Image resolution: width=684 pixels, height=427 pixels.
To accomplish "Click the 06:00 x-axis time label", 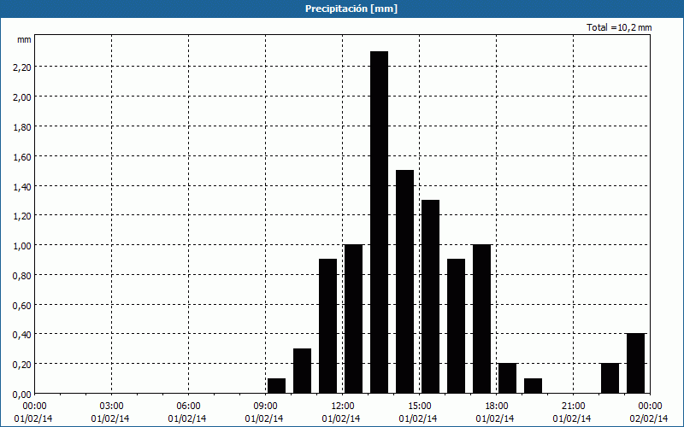I will coord(188,407).
